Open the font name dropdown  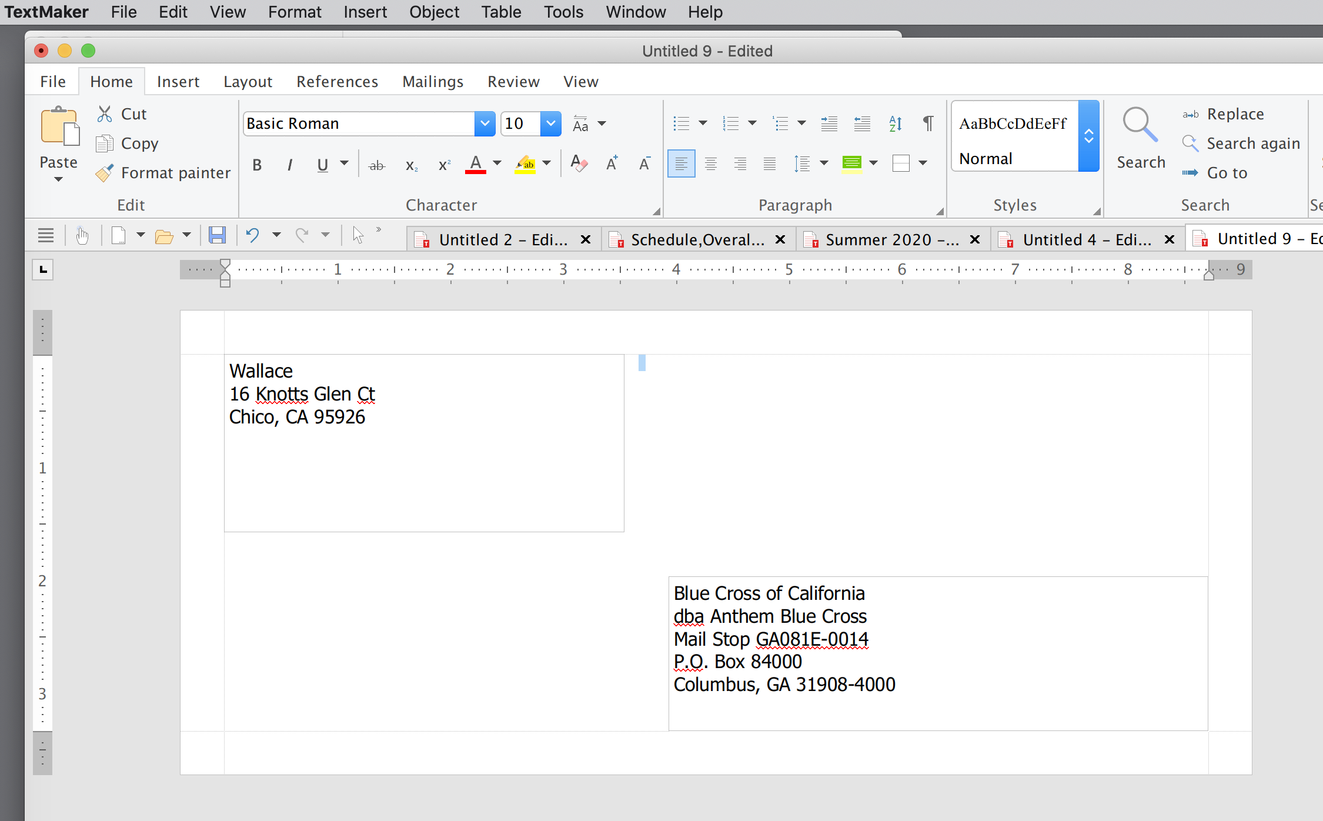click(x=485, y=124)
